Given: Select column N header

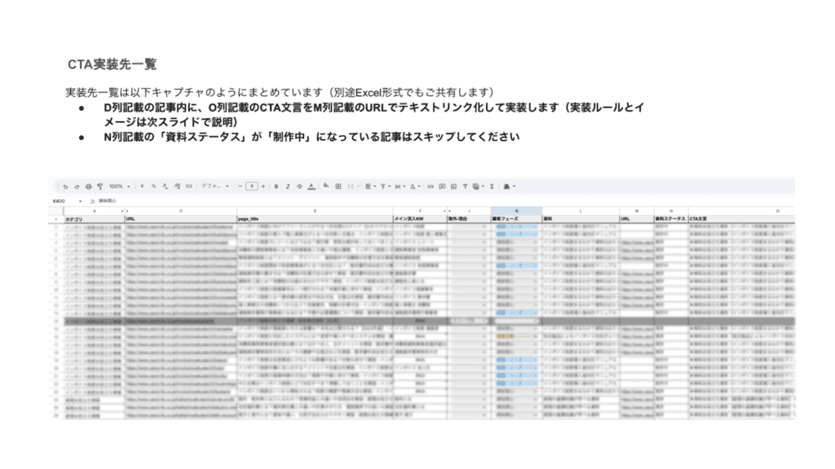Looking at the screenshot, I should [671, 211].
